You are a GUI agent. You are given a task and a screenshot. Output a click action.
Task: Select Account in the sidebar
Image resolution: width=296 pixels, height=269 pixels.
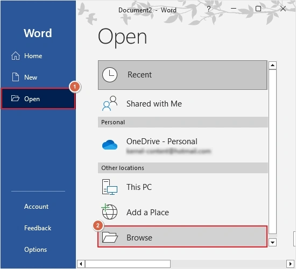36,207
